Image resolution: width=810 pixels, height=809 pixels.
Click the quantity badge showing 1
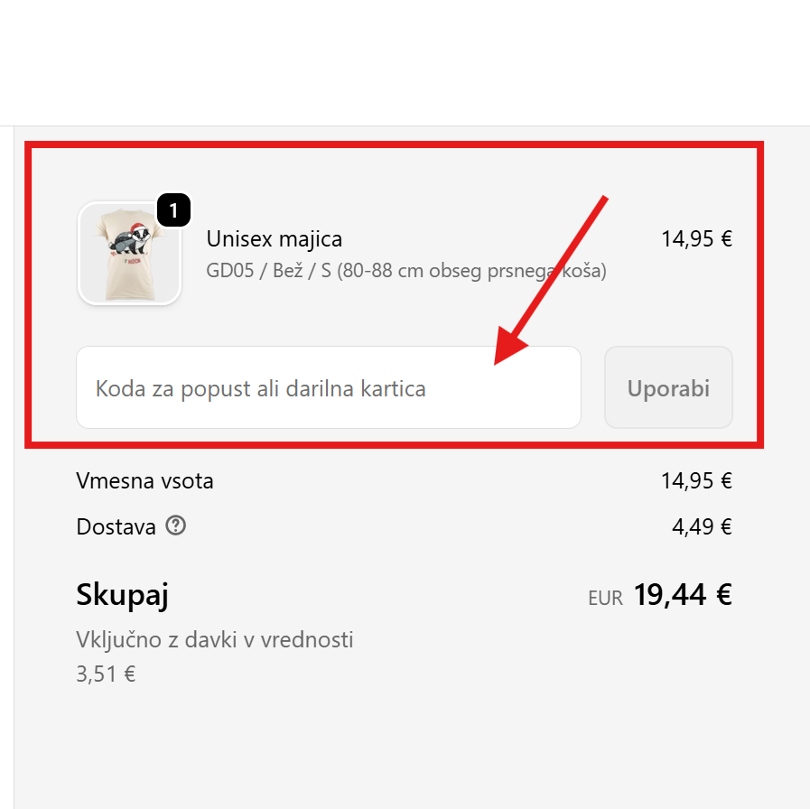click(174, 211)
